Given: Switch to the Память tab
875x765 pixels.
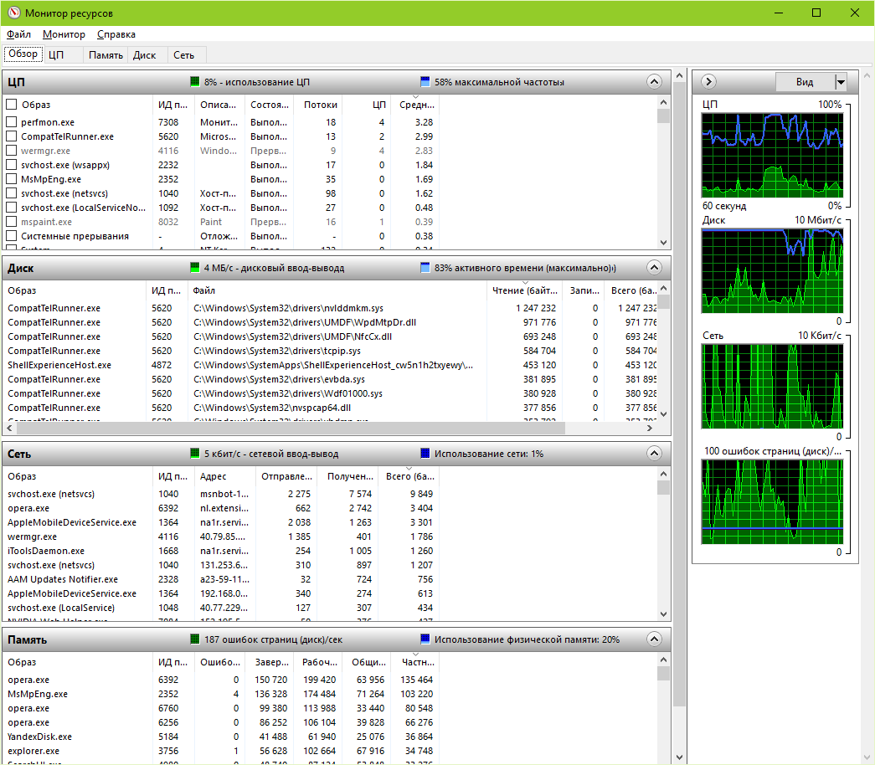Looking at the screenshot, I should 106,55.
